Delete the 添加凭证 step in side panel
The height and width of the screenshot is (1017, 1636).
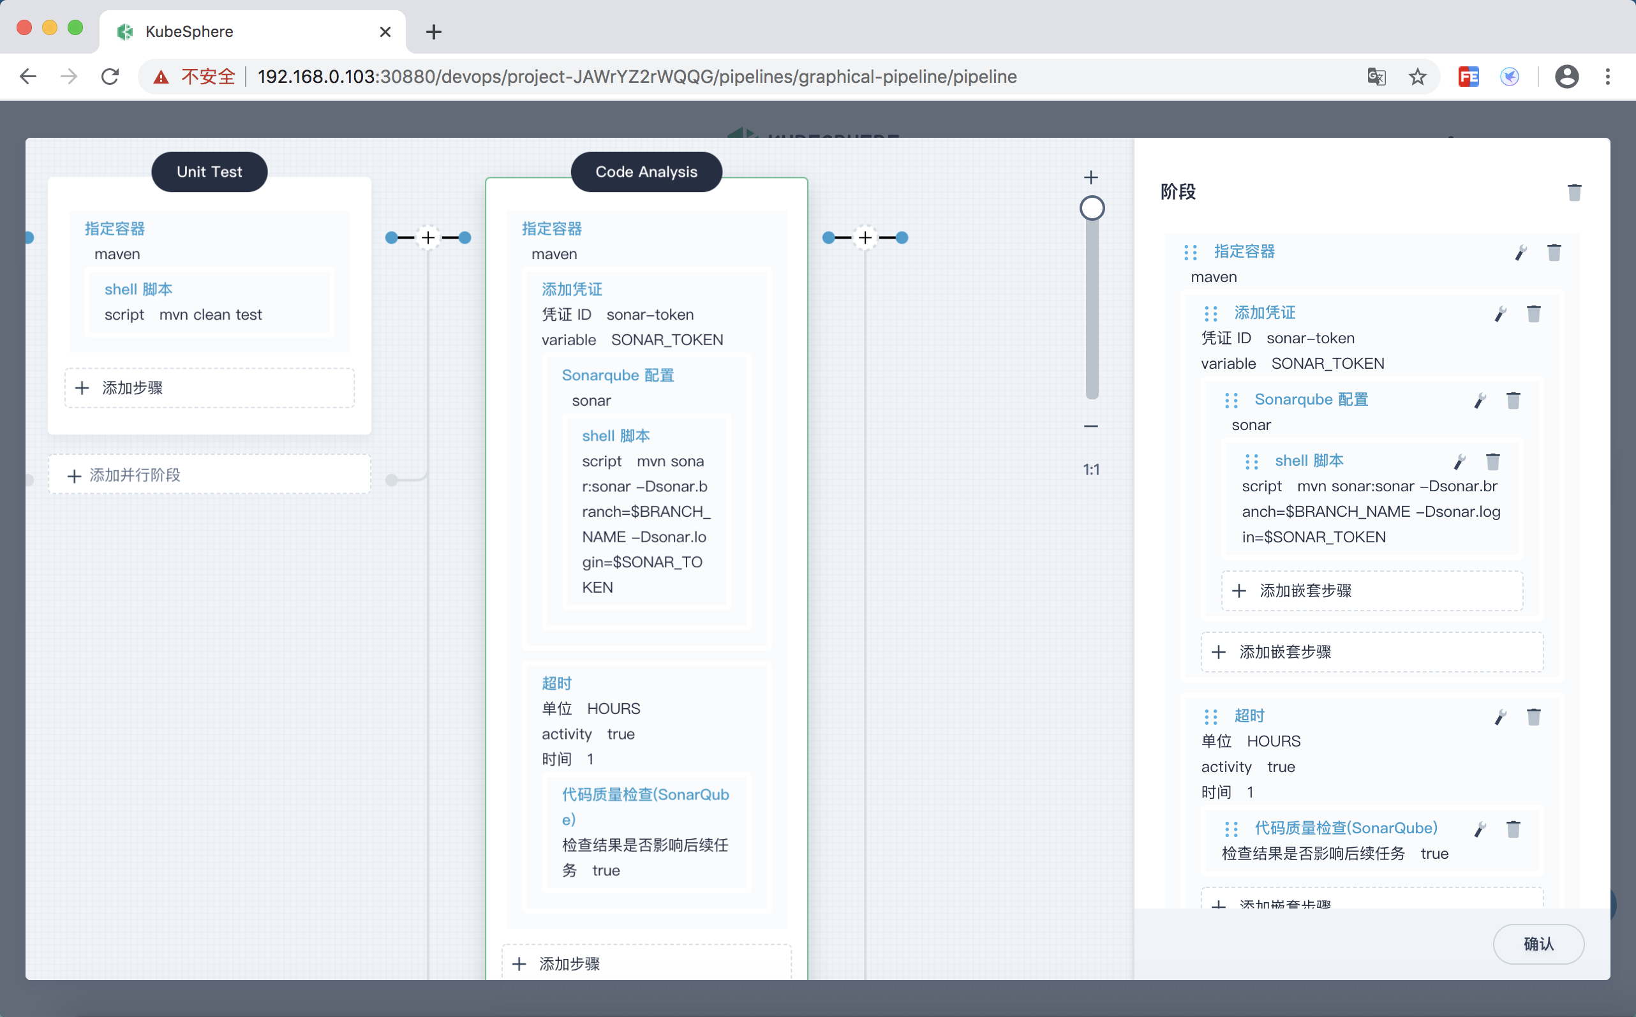(1534, 314)
